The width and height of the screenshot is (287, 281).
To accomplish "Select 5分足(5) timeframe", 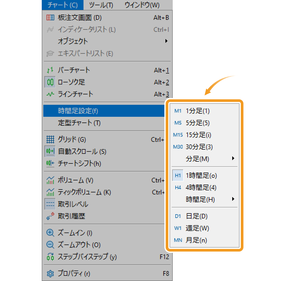I will (205, 123).
